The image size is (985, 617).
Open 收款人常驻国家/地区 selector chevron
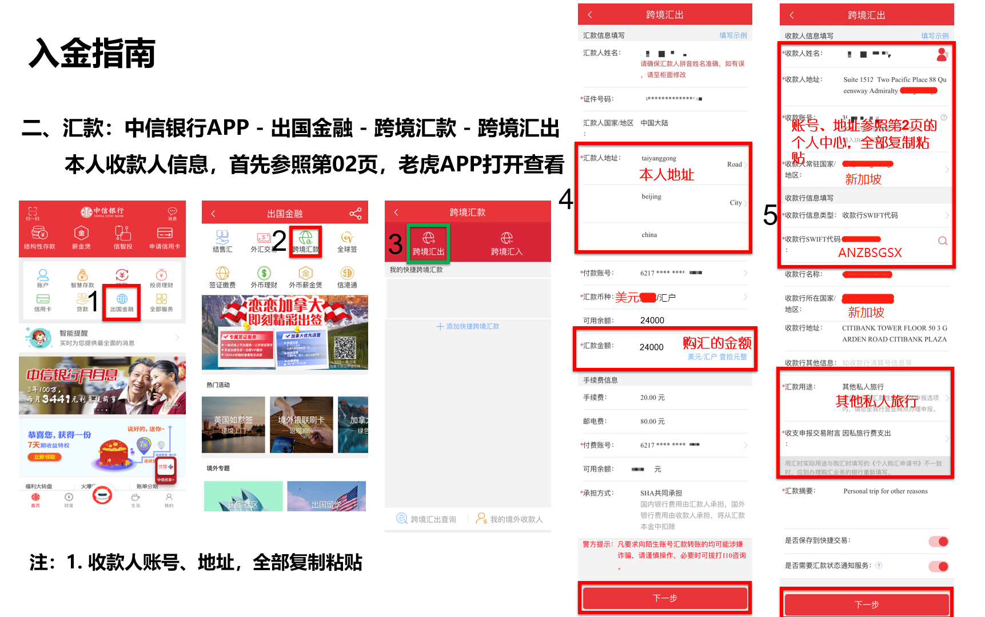click(947, 170)
